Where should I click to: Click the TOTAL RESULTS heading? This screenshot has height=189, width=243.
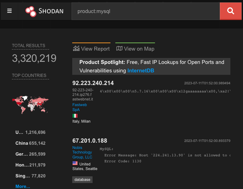point(28,46)
